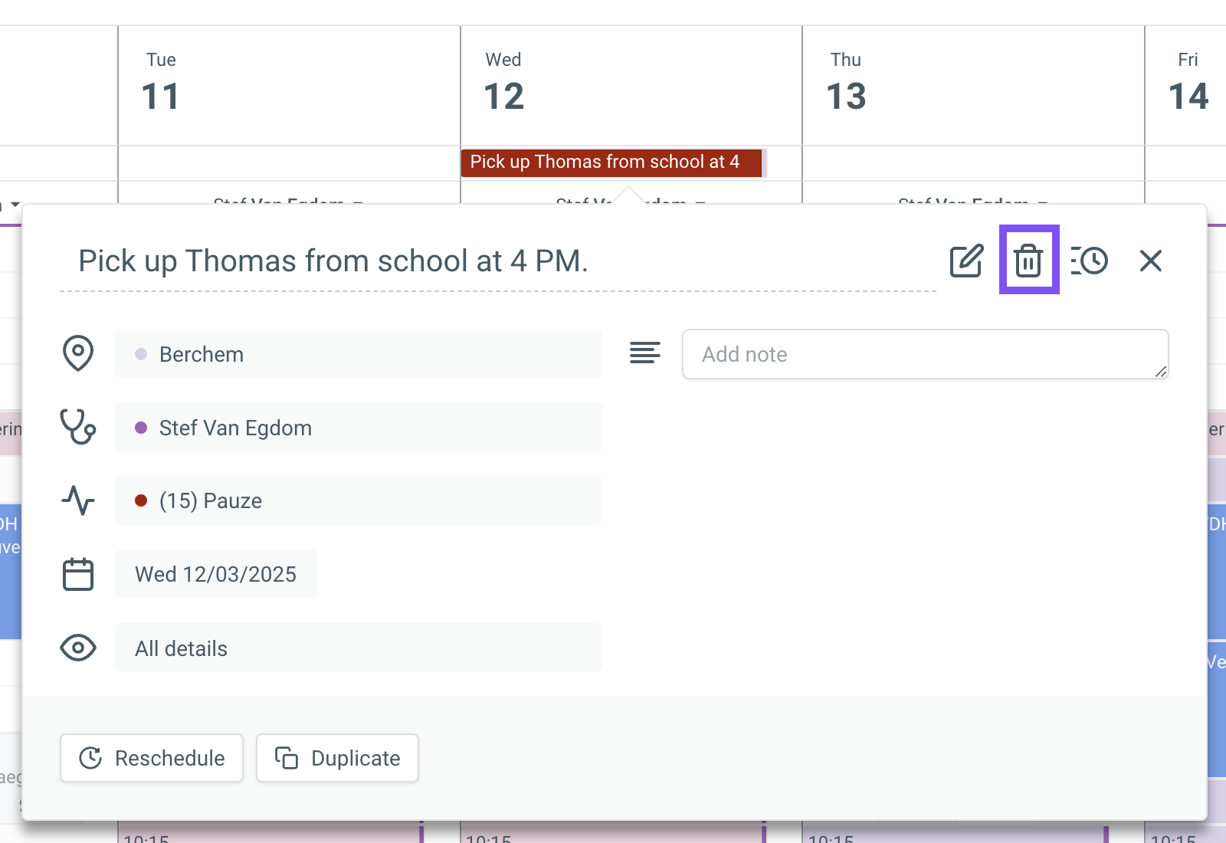Open the Stef Van Egdom practitioner dropdown

358,428
